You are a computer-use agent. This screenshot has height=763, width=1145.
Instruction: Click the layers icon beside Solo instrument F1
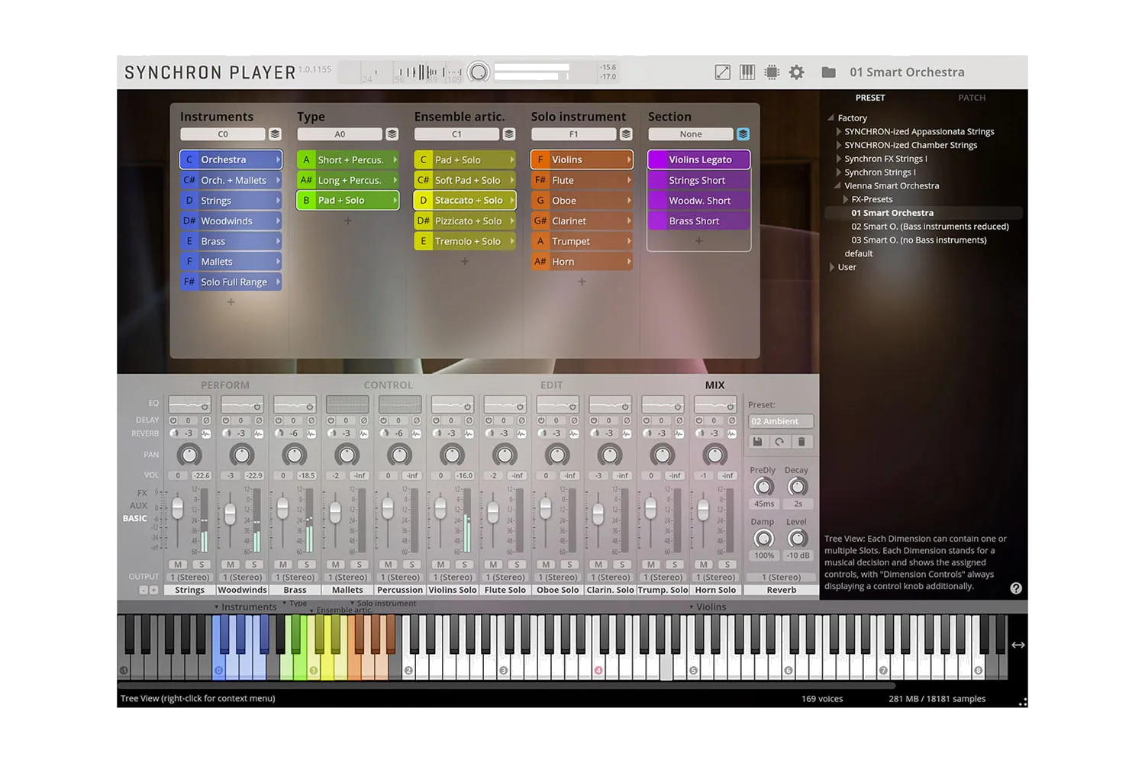pos(626,134)
